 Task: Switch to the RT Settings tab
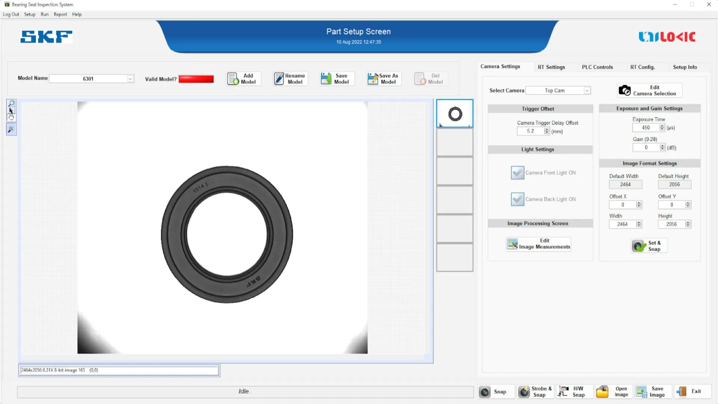(x=551, y=67)
